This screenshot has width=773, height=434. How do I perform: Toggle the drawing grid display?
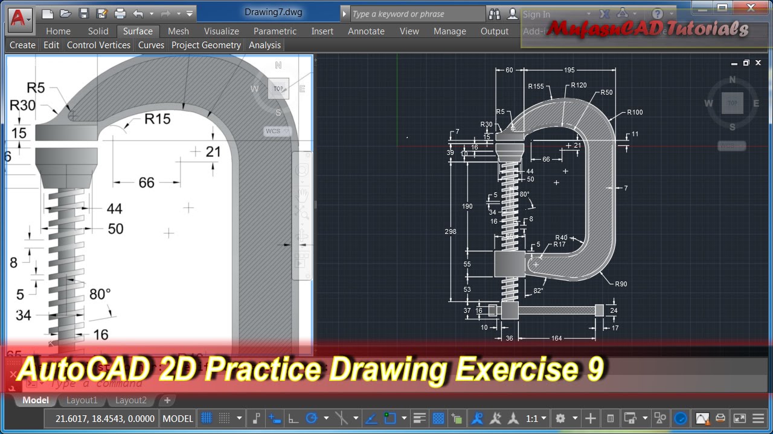(x=207, y=418)
